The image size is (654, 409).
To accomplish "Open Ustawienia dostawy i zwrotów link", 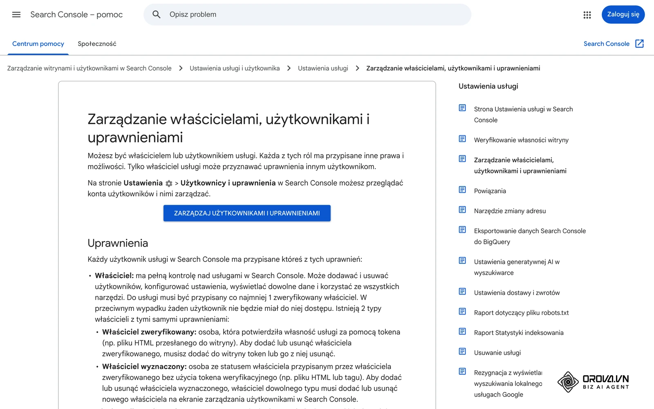I will coord(517,293).
